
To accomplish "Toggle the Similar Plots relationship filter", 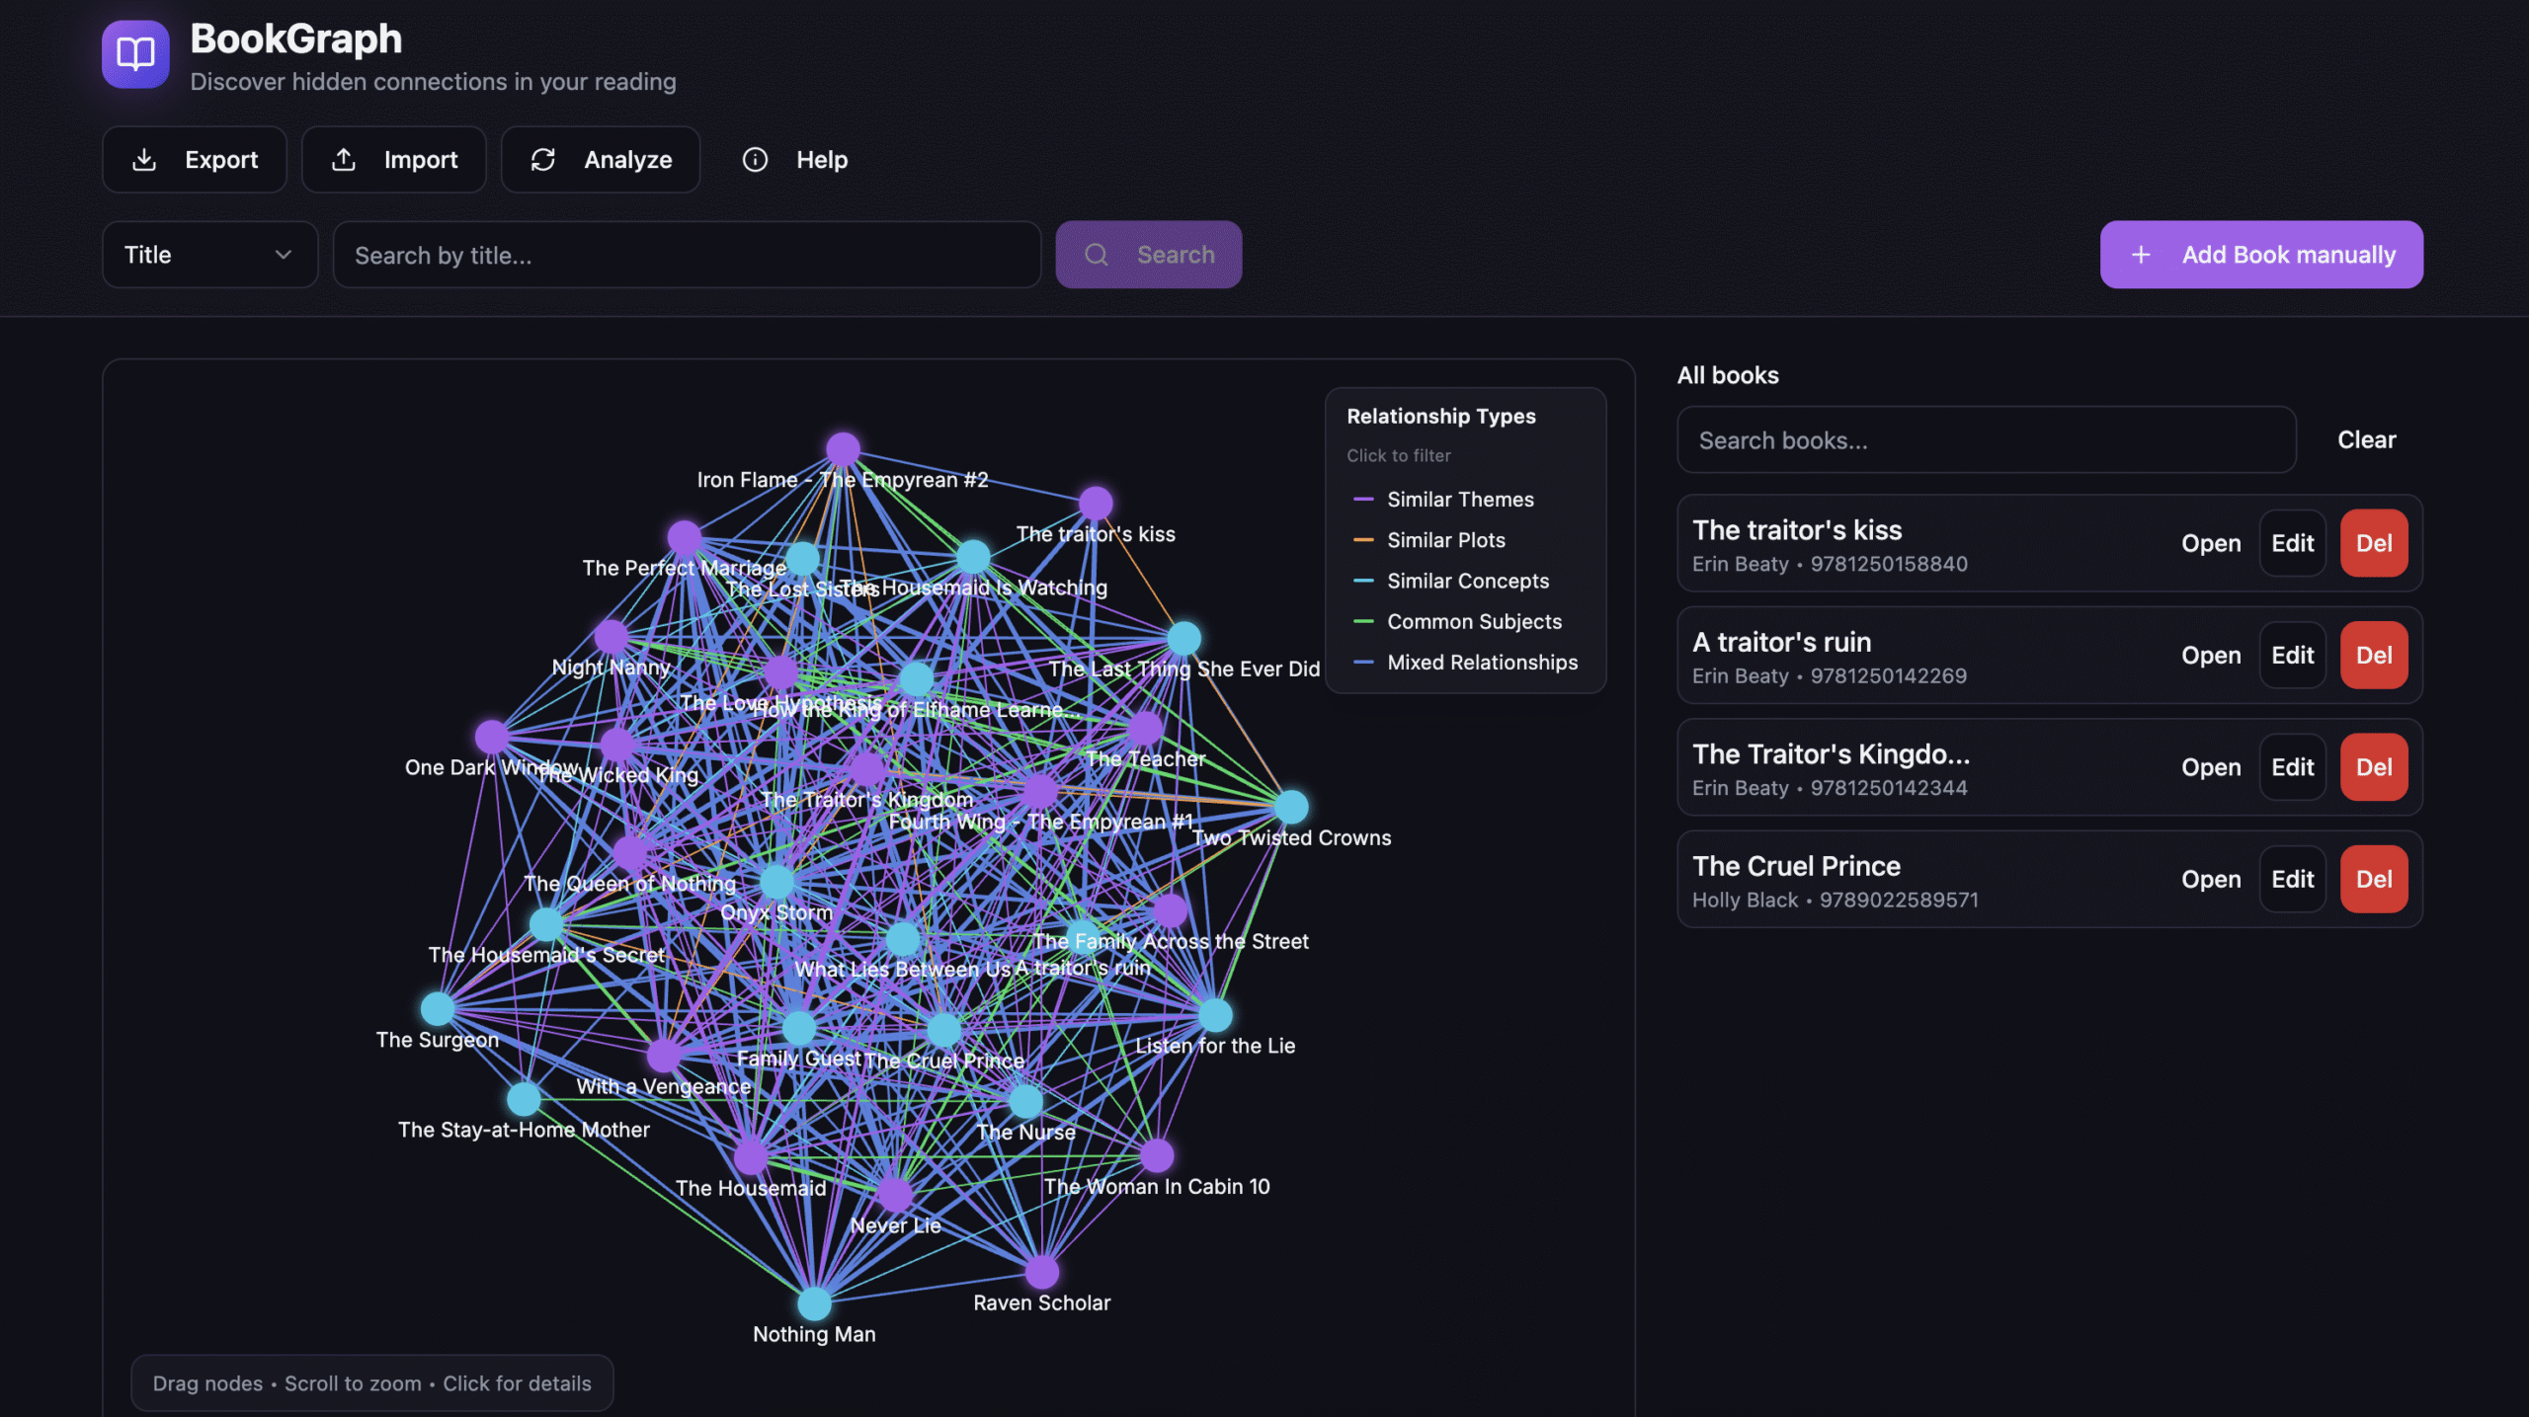I will coord(1445,540).
